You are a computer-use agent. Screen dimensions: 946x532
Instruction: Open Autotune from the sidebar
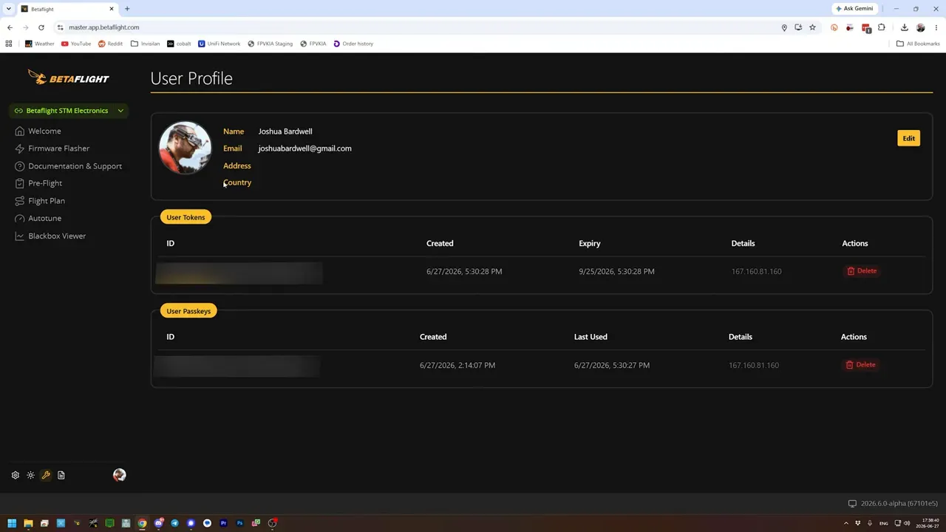click(44, 219)
